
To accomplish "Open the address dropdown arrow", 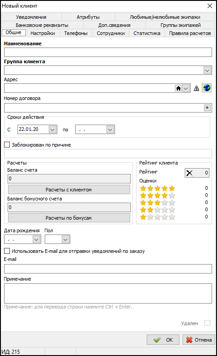I will [186, 88].
